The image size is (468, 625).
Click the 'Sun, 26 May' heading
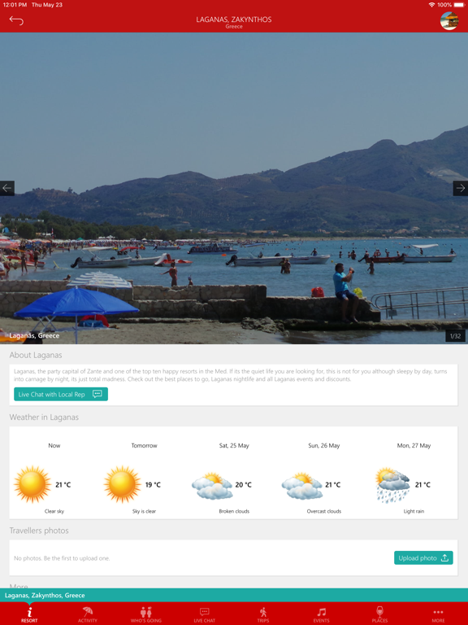(324, 446)
